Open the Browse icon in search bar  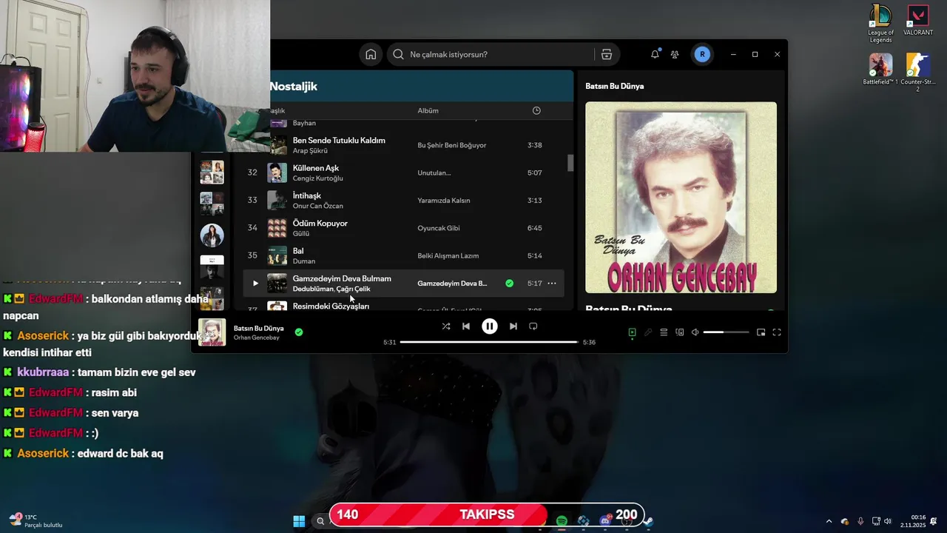(x=607, y=54)
